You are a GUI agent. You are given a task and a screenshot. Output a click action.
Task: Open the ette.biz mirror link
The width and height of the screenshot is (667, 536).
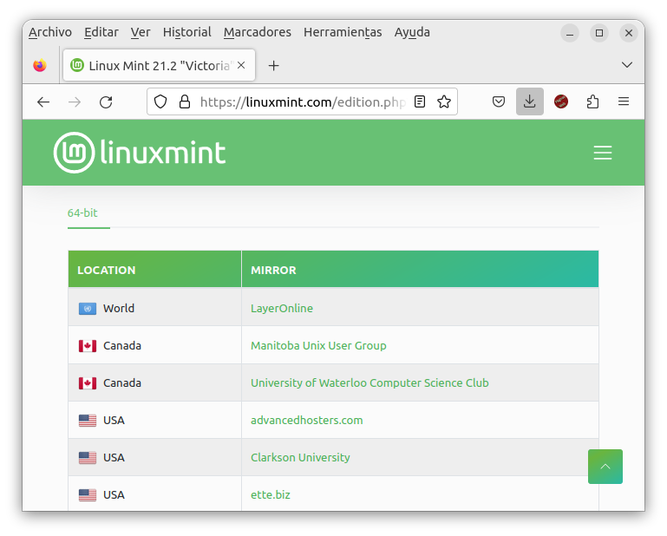[270, 494]
